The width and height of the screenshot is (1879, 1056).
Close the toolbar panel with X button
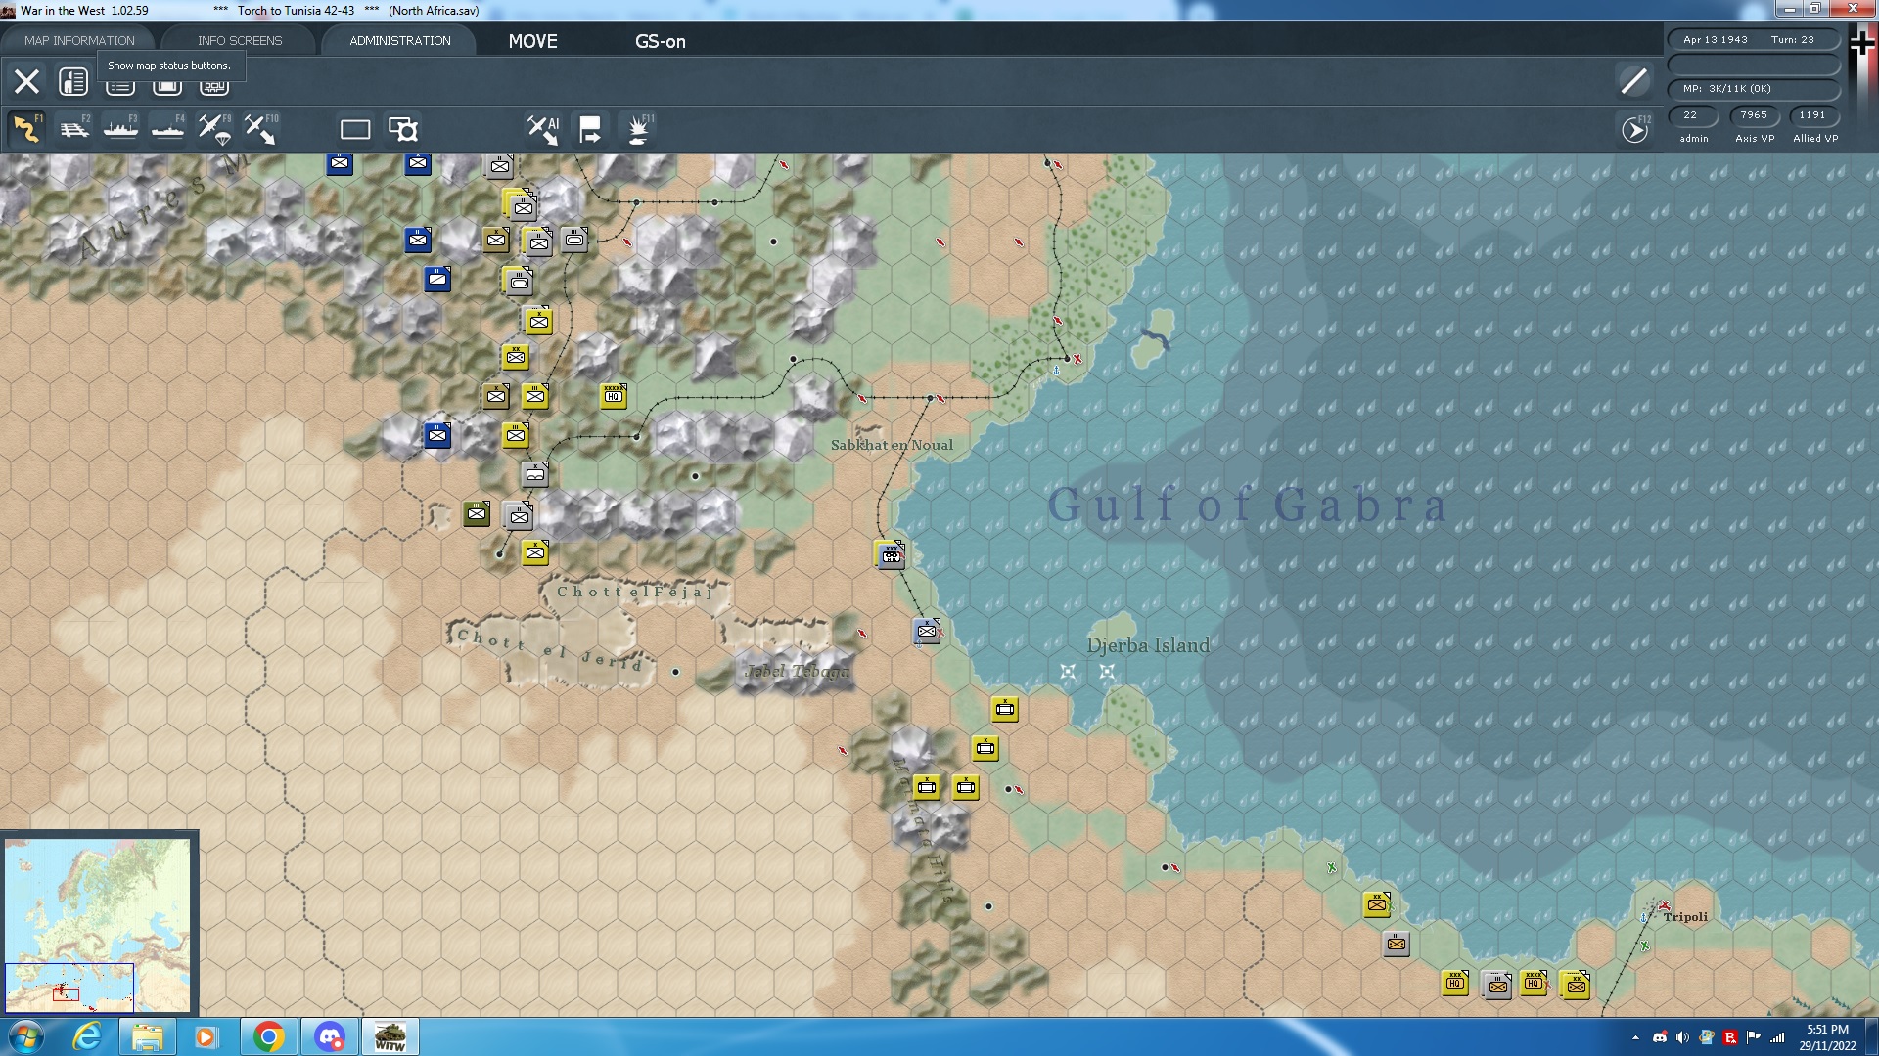(26, 81)
